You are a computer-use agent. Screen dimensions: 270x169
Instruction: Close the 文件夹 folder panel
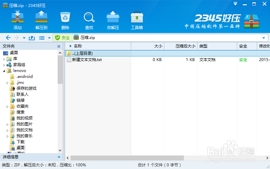pos(59,46)
